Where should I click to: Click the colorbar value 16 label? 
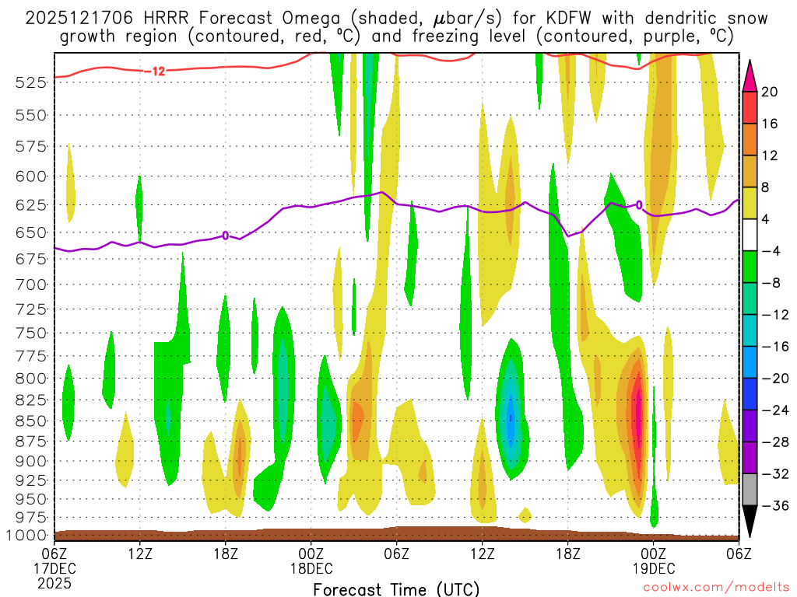pyautogui.click(x=770, y=124)
